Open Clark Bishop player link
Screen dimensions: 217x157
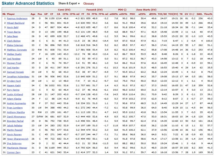coord(14,41)
